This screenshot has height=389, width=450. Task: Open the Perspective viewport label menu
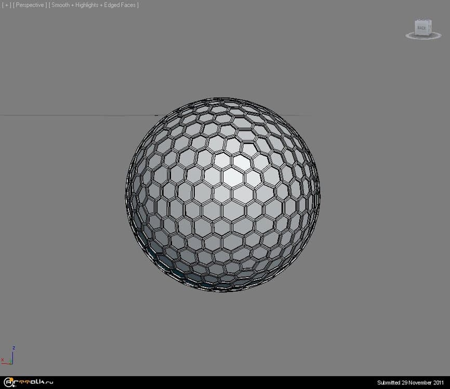[30, 5]
